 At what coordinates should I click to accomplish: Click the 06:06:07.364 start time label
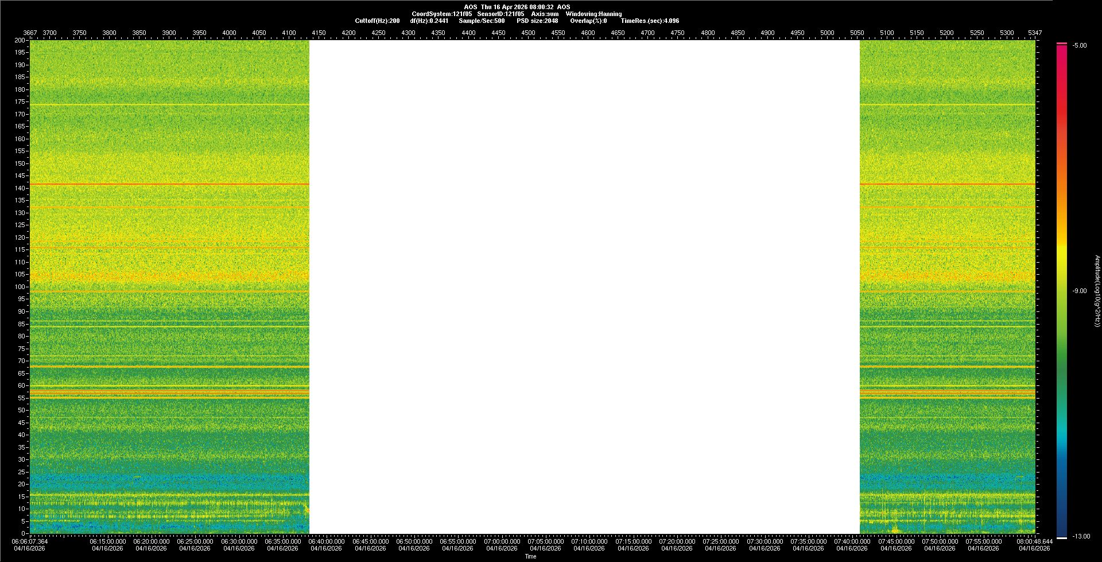30,541
